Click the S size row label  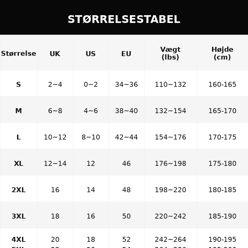tap(19, 84)
